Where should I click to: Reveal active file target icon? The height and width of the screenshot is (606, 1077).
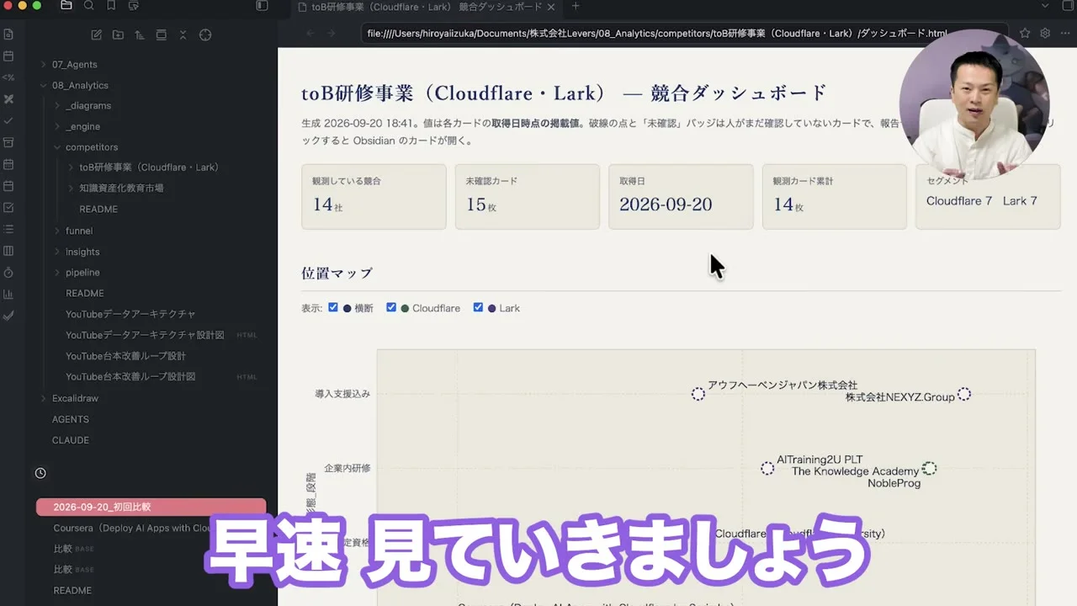[x=205, y=35]
